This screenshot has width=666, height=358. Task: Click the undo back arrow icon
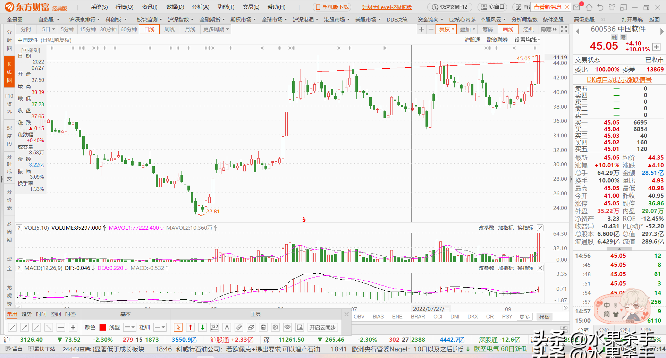click(600, 7)
